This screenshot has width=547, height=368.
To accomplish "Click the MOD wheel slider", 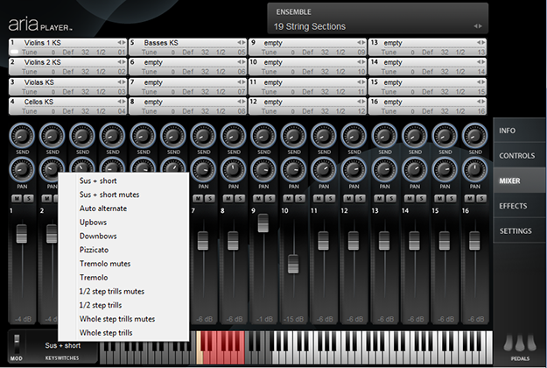I will 17,343.
